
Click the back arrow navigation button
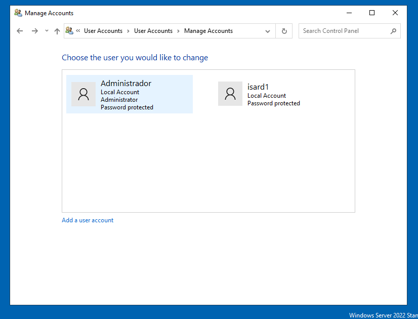(x=20, y=31)
